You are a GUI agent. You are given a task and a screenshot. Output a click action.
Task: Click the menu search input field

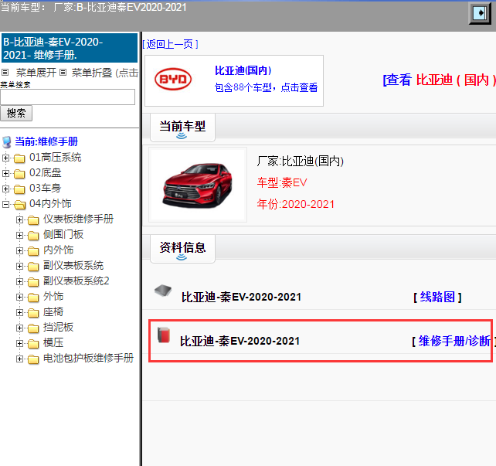click(68, 97)
